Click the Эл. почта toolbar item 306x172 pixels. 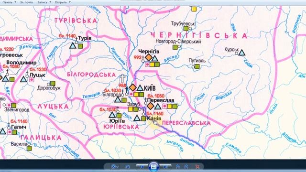26,2
